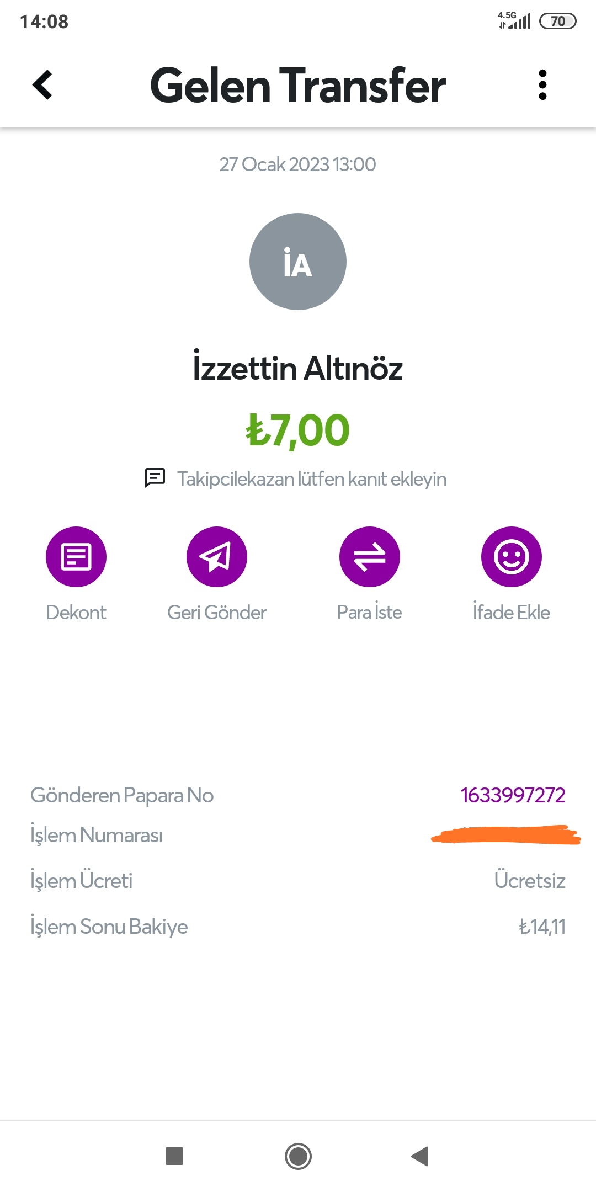Tap the Android back triangle button
This screenshot has height=1192, width=596.
tap(421, 1156)
